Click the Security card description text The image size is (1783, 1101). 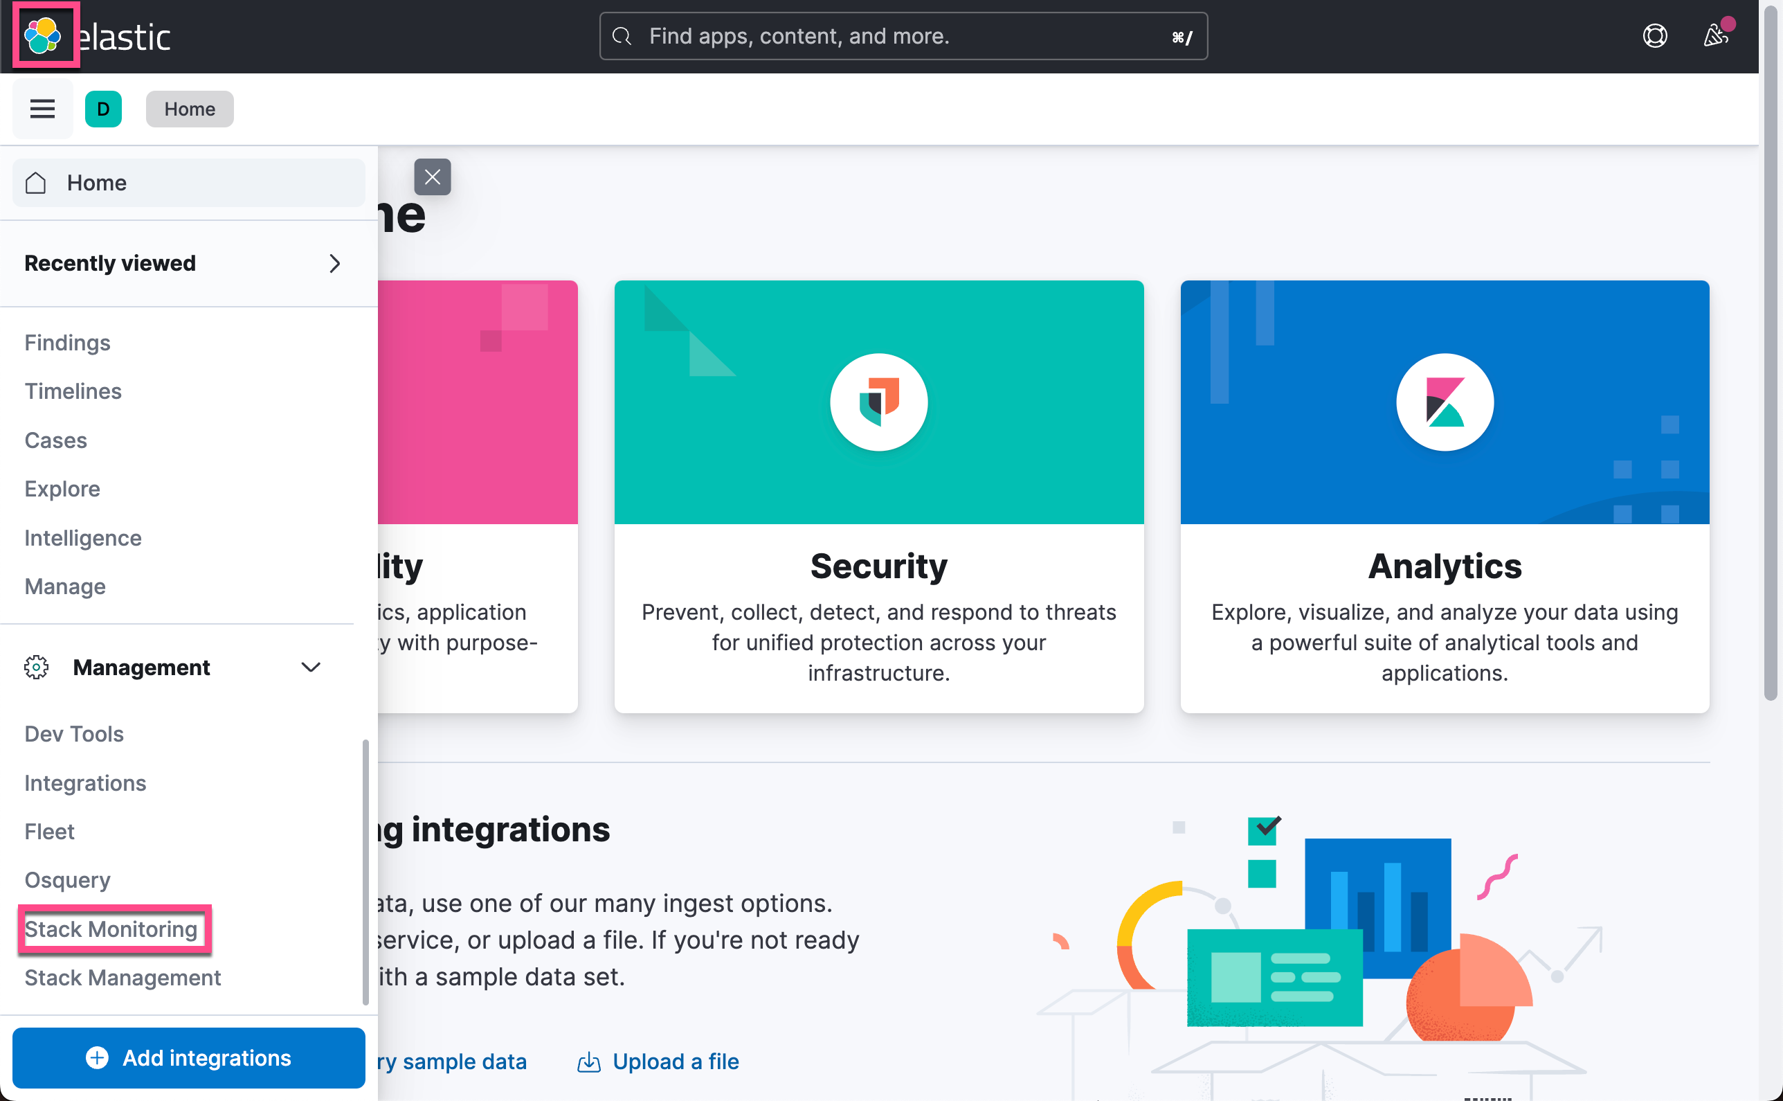878,643
